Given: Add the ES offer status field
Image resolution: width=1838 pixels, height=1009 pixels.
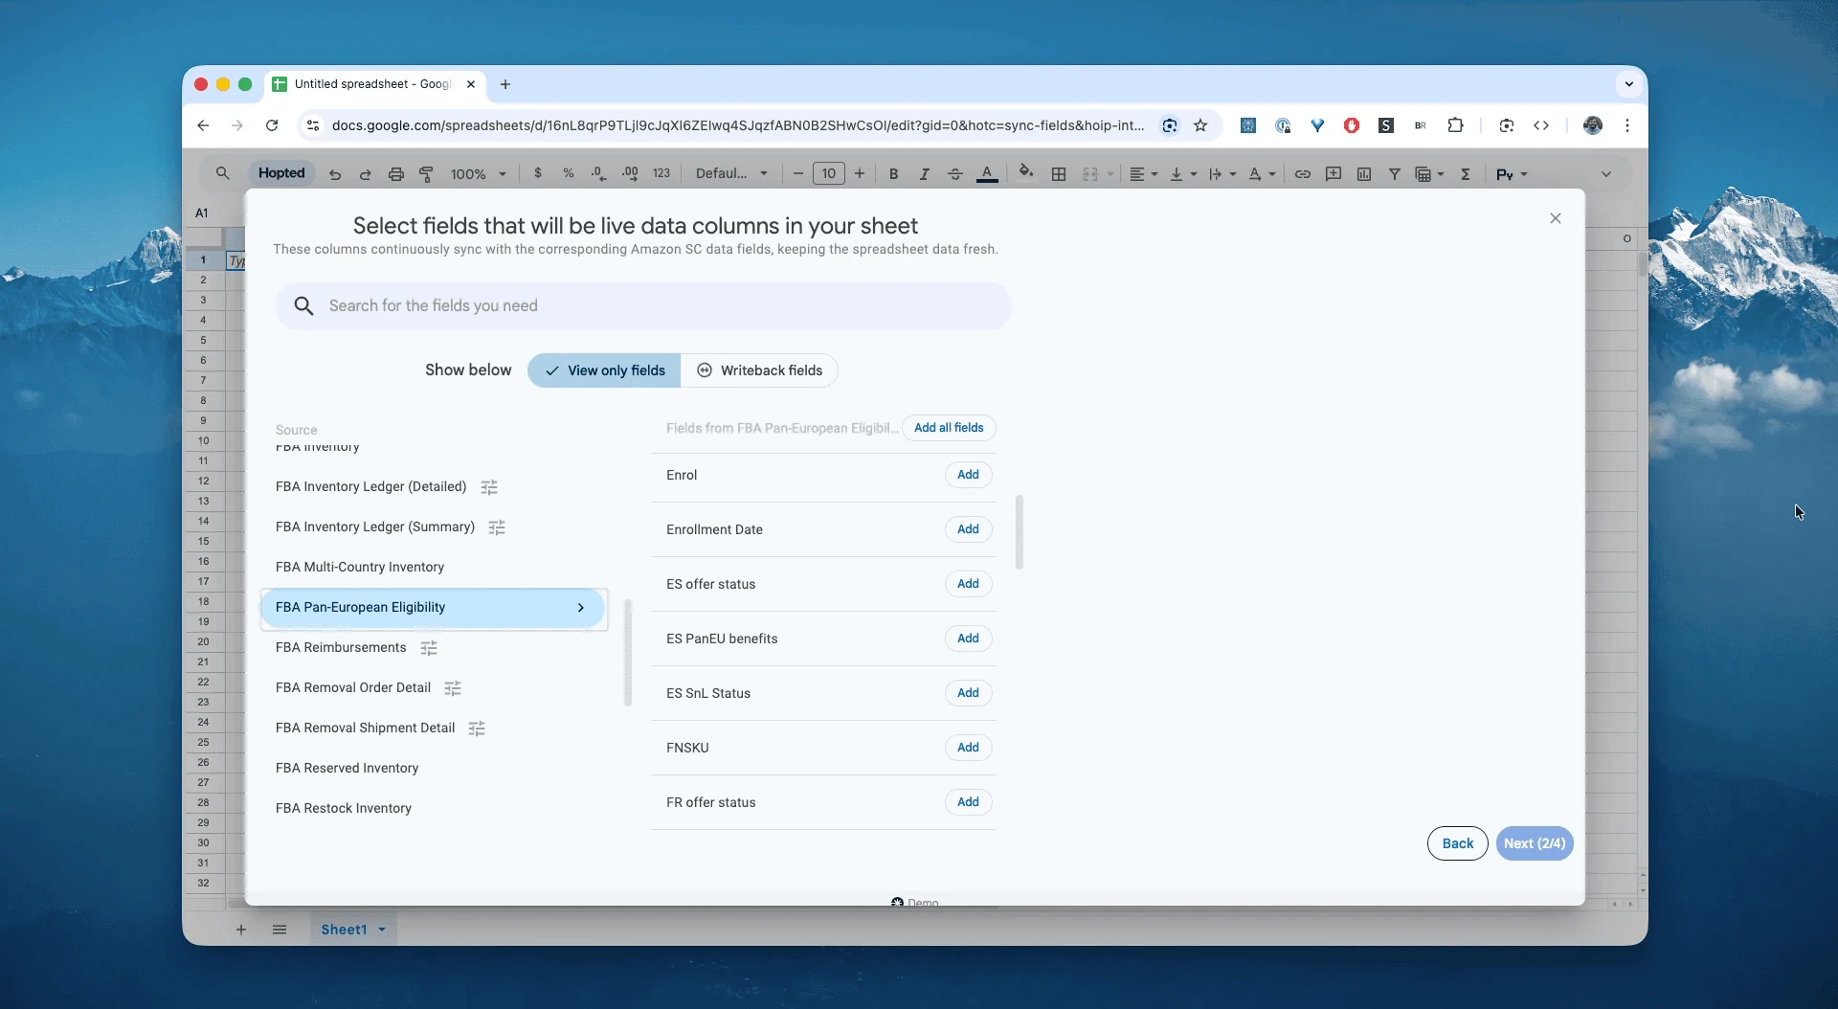Looking at the screenshot, I should pos(968,584).
